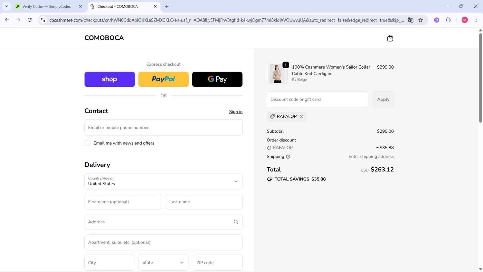Focus the Email or mobile phone number field

click(x=164, y=128)
